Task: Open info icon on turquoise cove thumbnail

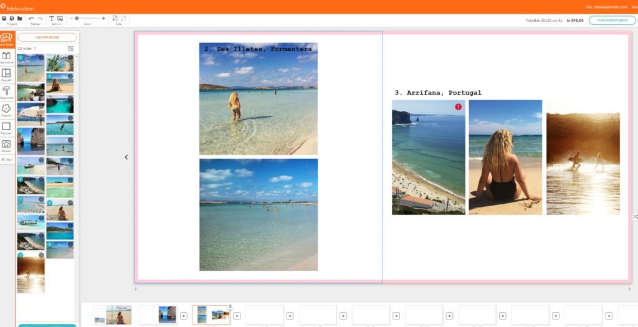Action: point(70,98)
